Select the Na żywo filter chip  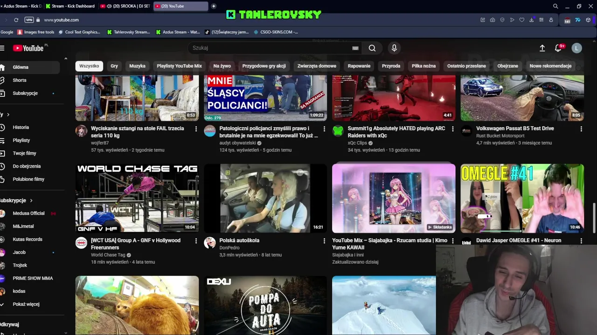222,66
